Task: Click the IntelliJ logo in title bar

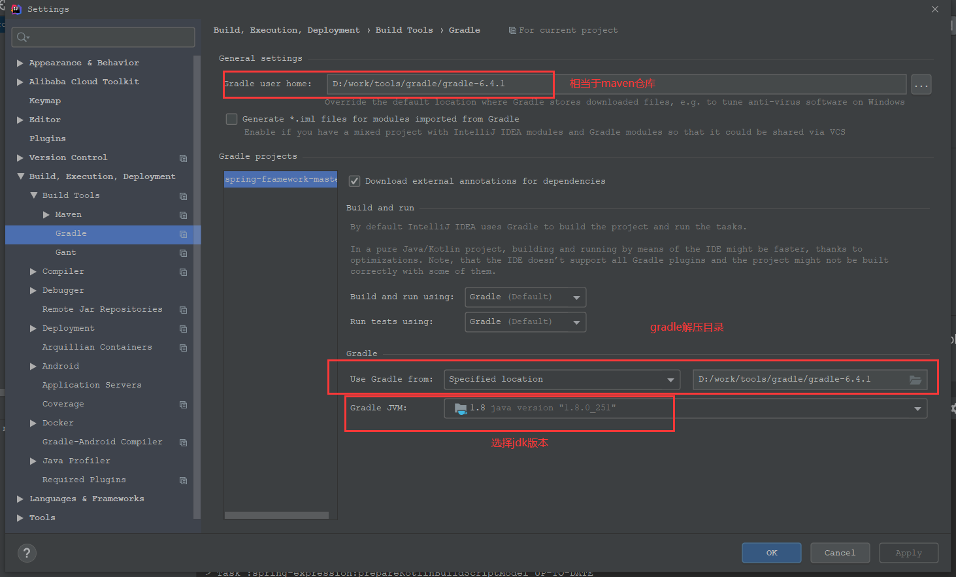Action: click(16, 9)
